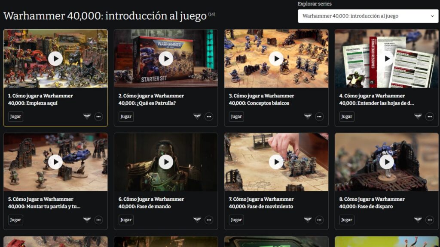Click the winged aquila icon on video 1 card
Viewport: 440px width, 247px height.
87,116
